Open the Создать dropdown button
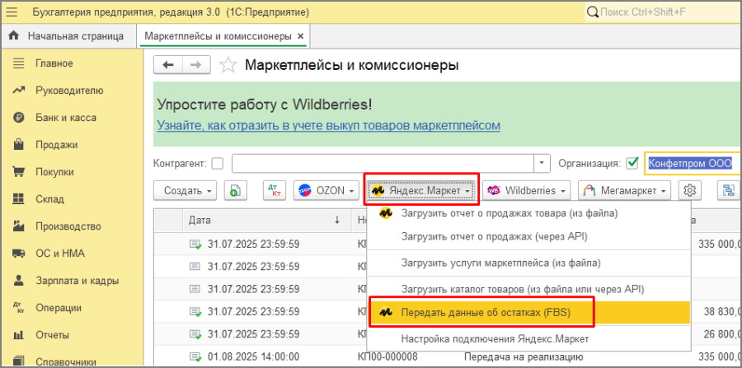 point(185,190)
